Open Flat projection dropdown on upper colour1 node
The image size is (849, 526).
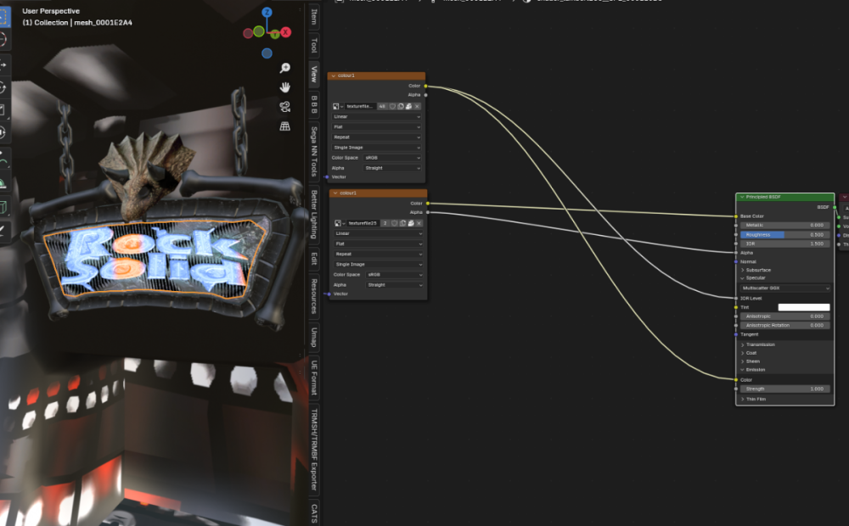[377, 127]
